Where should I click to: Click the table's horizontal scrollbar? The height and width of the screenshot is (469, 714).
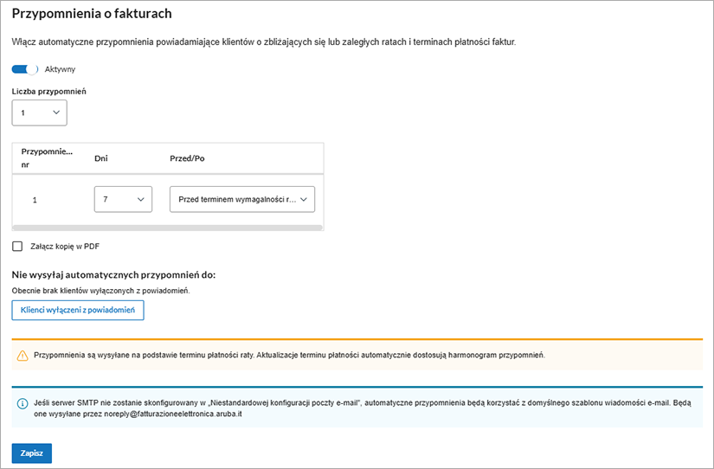point(168,228)
